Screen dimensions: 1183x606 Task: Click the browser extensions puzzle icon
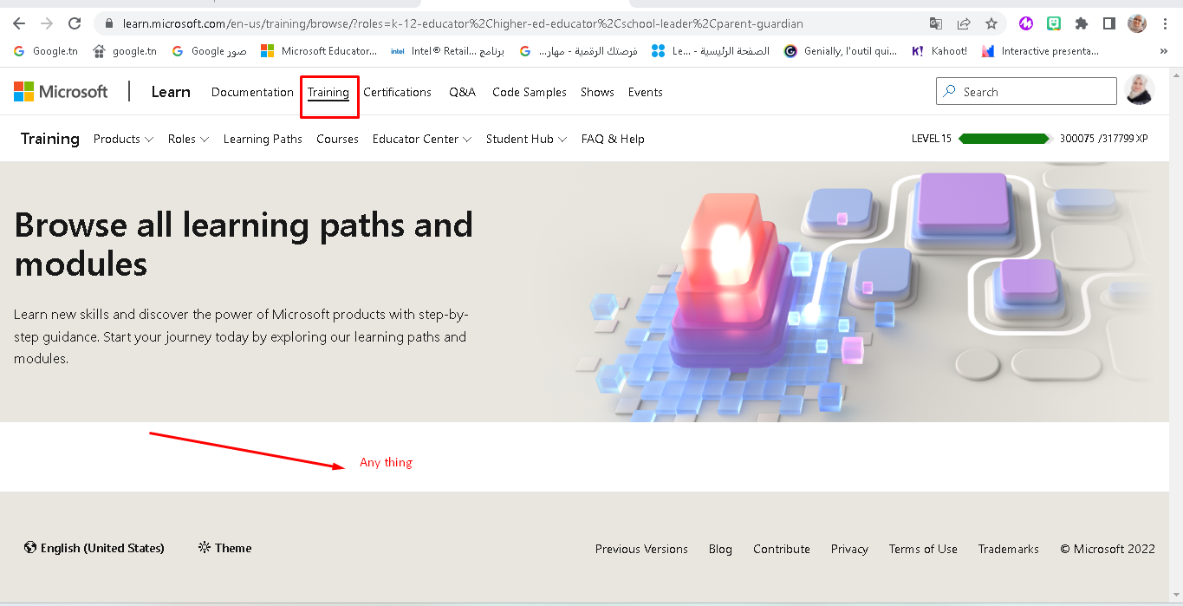[x=1081, y=23]
